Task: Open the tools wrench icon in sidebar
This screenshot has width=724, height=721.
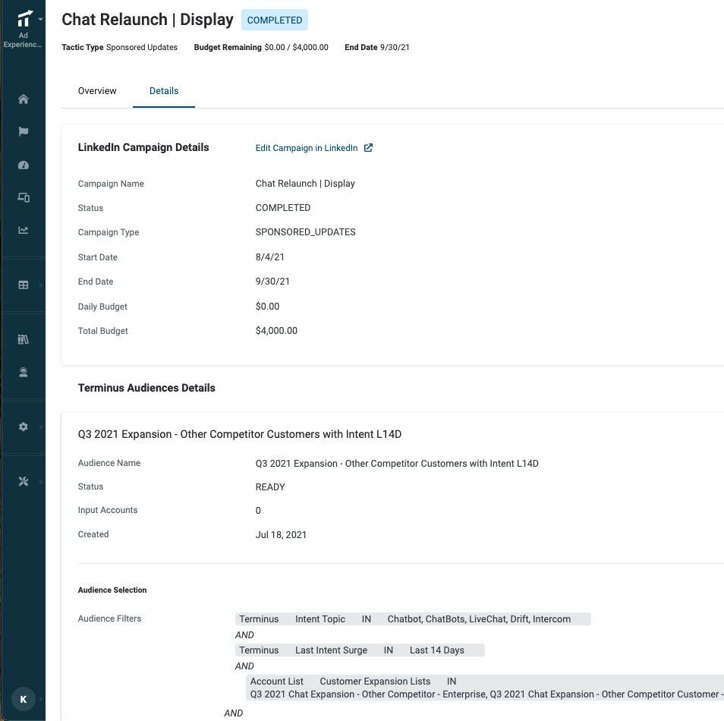Action: pos(23,481)
